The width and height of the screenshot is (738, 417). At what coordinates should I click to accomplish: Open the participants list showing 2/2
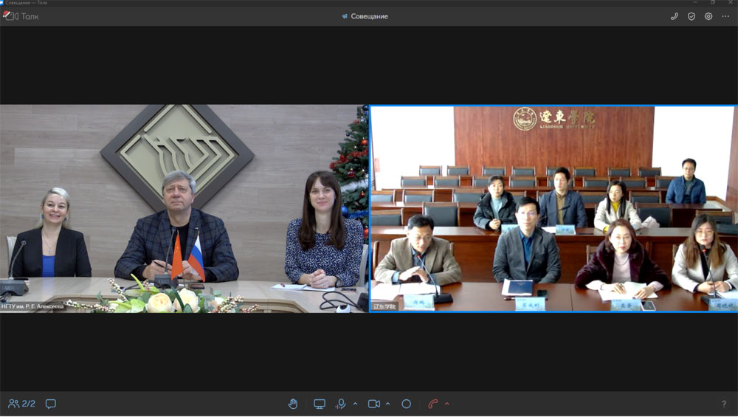tap(21, 404)
